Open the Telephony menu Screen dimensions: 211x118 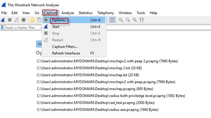(106, 13)
